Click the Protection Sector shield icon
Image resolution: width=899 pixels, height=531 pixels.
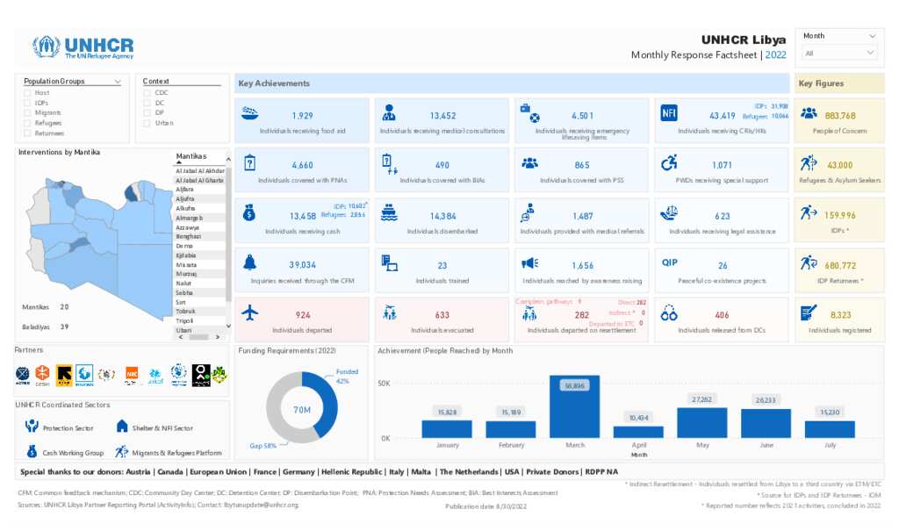(32, 426)
